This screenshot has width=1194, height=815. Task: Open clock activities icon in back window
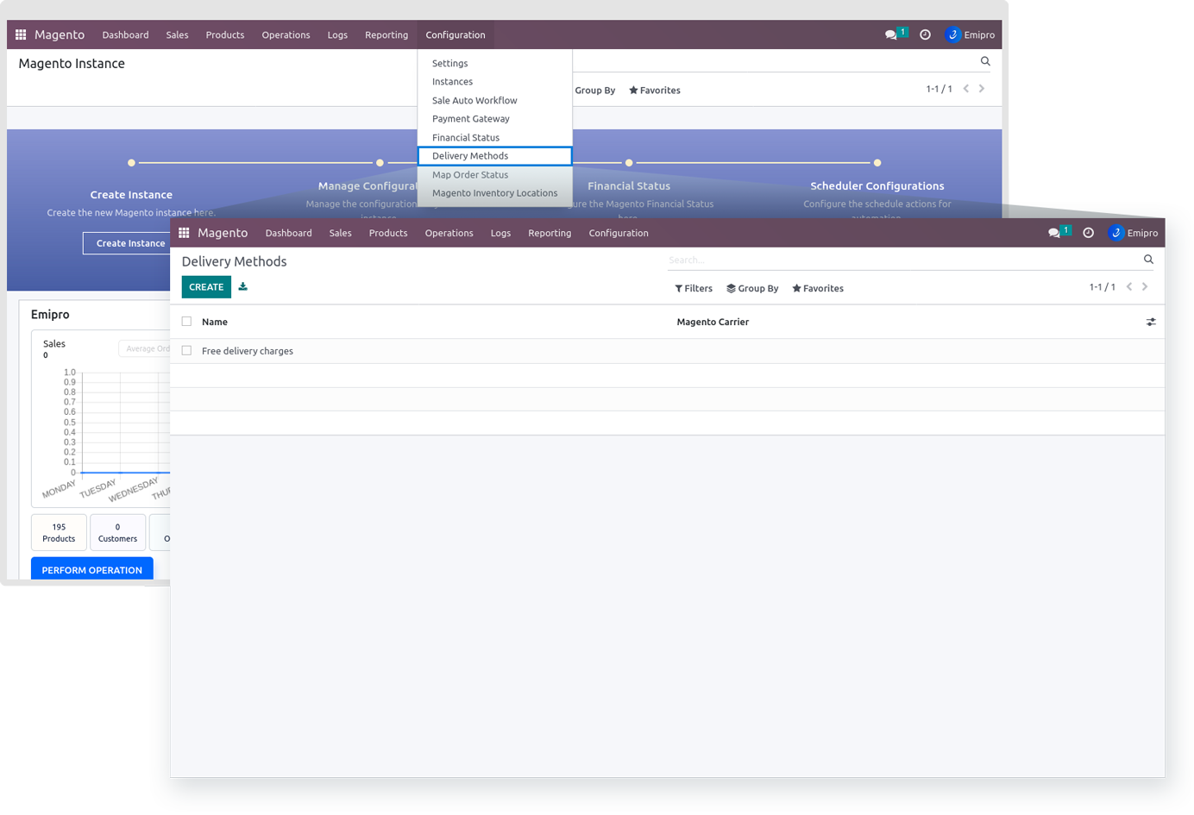pos(925,35)
